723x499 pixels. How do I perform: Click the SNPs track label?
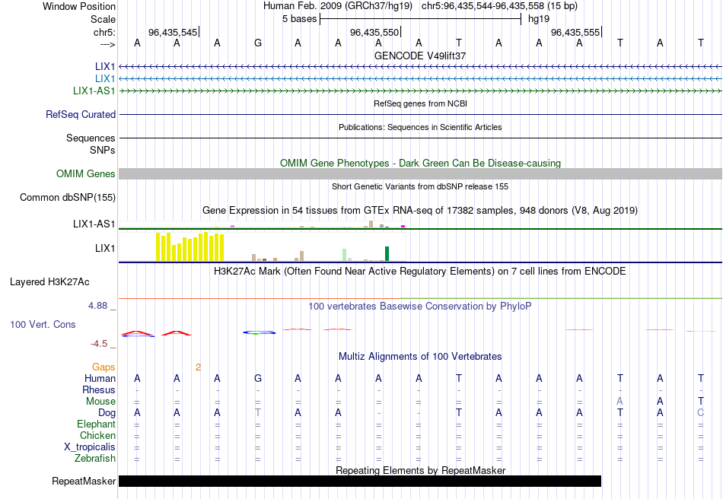pyautogui.click(x=103, y=150)
